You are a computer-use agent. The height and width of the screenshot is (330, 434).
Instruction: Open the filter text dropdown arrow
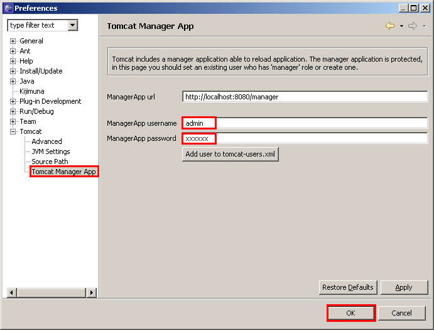tap(73, 25)
